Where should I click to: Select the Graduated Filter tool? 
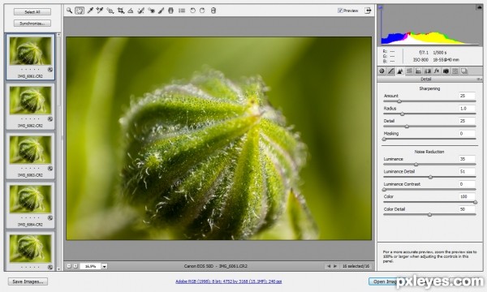(170, 11)
